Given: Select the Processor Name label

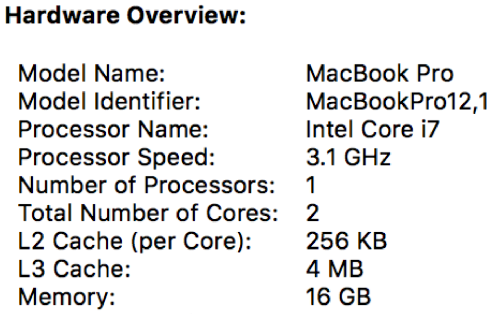Looking at the screenshot, I should point(113,129).
